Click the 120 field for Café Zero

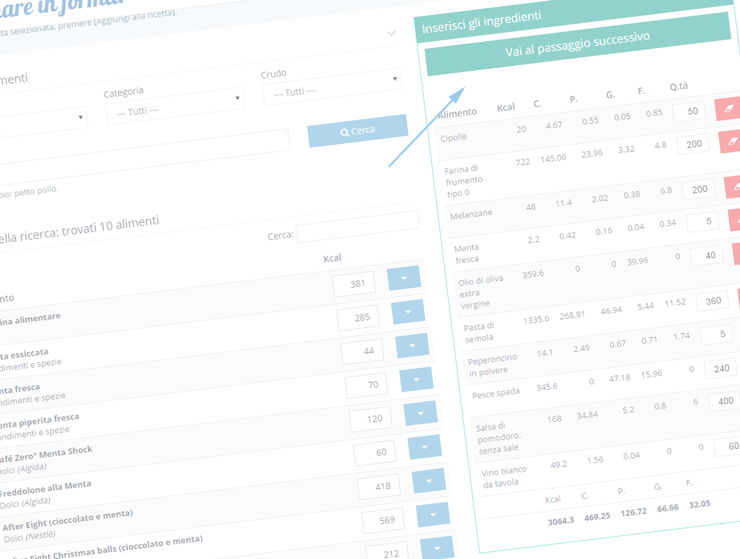pyautogui.click(x=371, y=419)
